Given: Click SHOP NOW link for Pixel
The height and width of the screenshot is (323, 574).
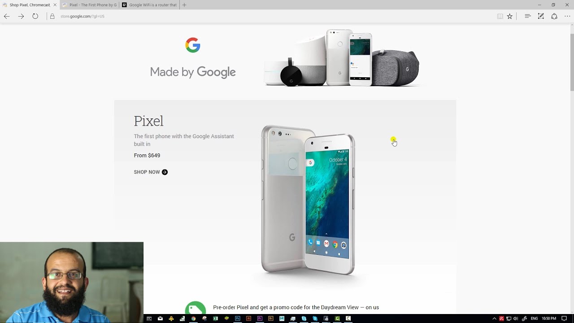Looking at the screenshot, I should click(x=151, y=172).
